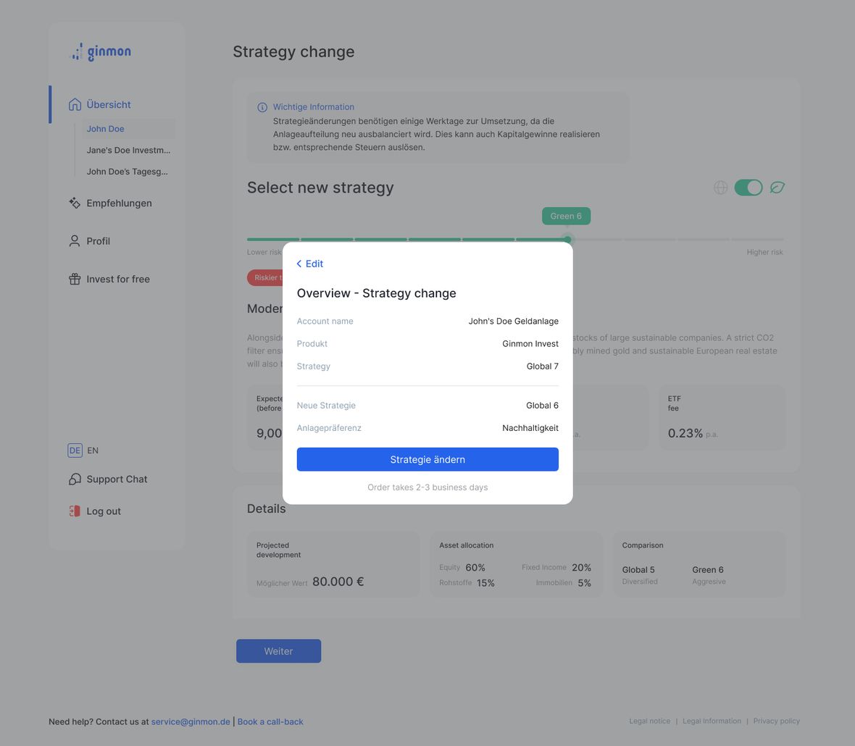Click the Support Chat headset icon

75,479
